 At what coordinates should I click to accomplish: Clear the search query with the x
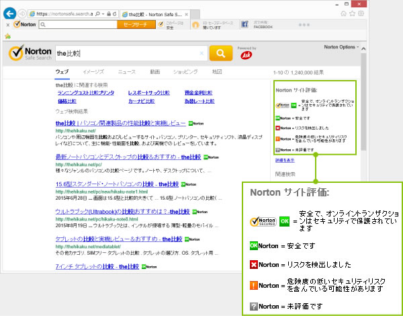click(x=201, y=53)
